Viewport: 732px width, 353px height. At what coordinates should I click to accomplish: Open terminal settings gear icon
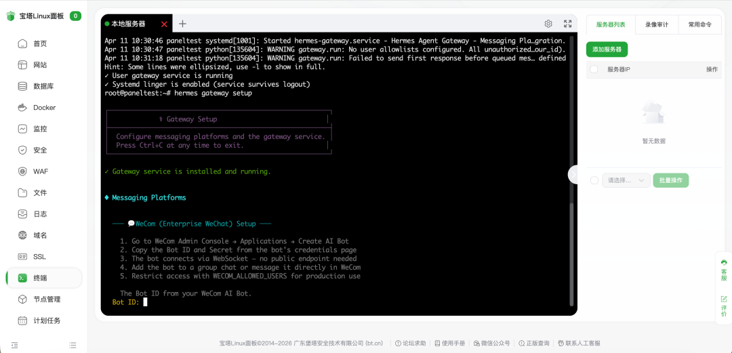coord(548,24)
